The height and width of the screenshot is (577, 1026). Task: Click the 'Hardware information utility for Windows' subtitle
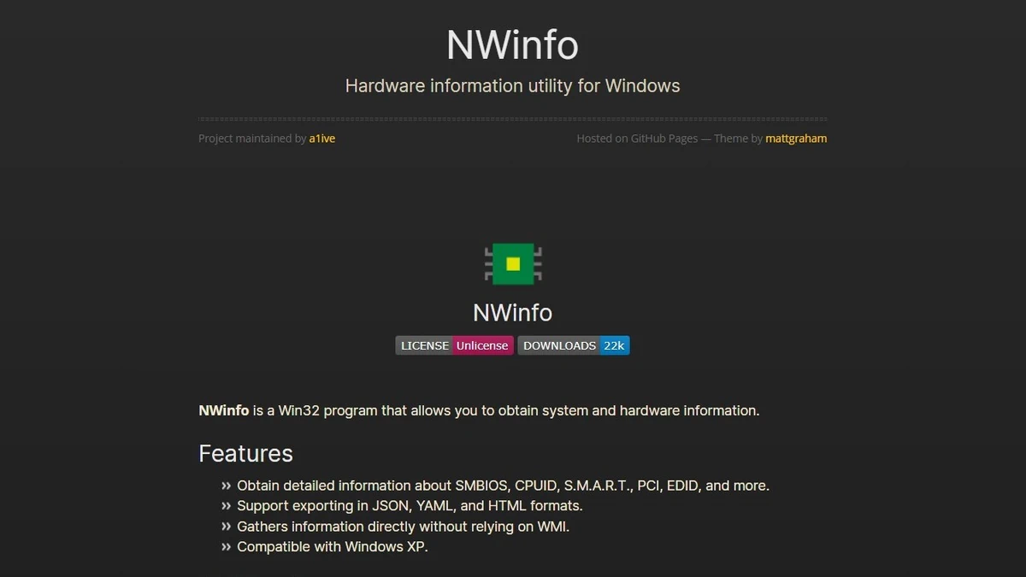[512, 85]
